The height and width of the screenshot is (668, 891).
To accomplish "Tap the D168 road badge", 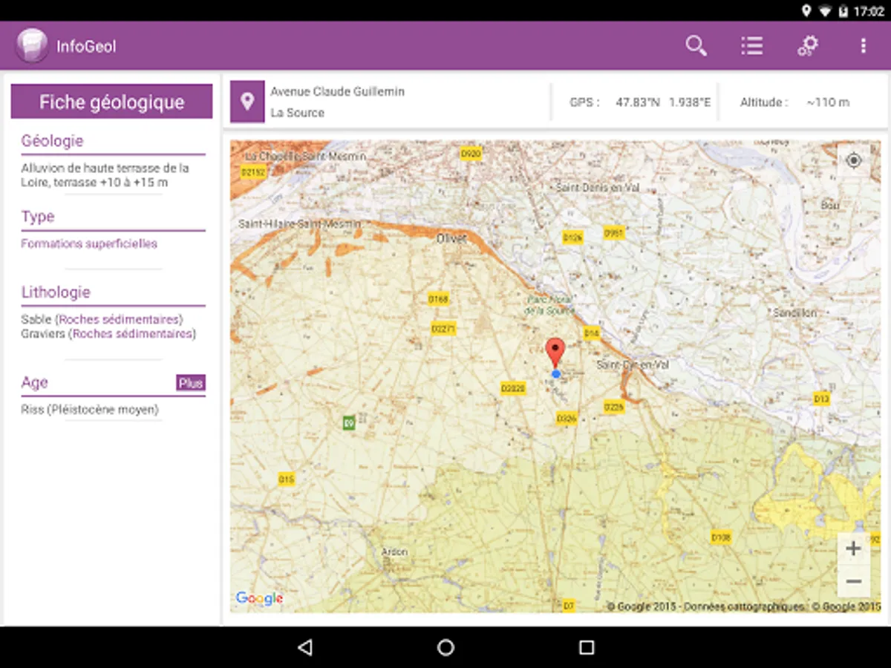I will (x=438, y=299).
